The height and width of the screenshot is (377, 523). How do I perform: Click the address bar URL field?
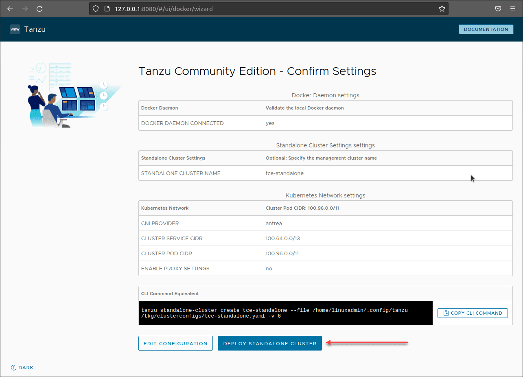[x=269, y=9]
